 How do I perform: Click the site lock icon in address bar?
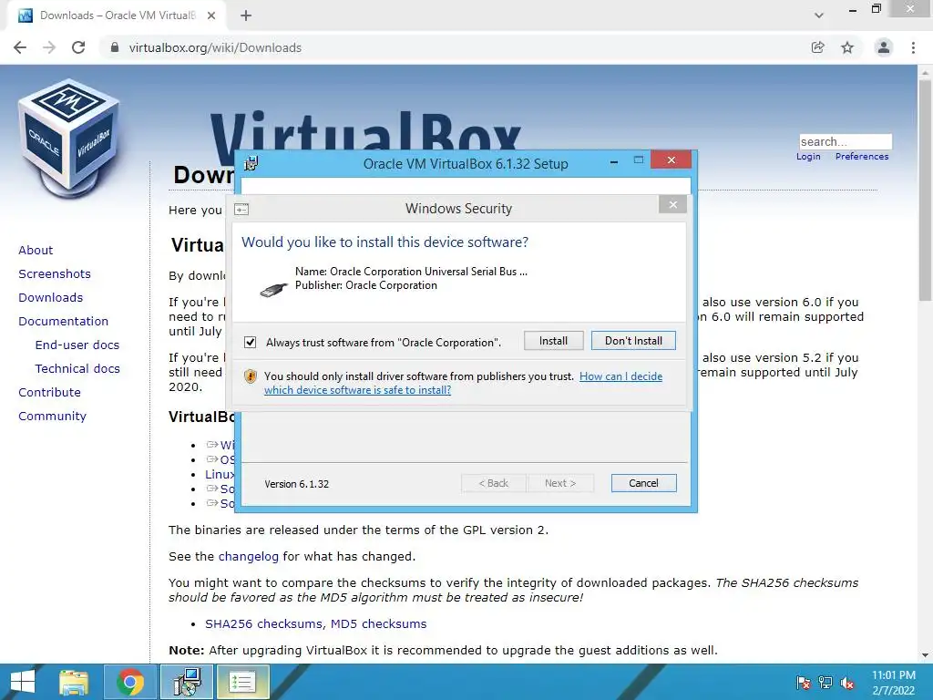point(115,47)
